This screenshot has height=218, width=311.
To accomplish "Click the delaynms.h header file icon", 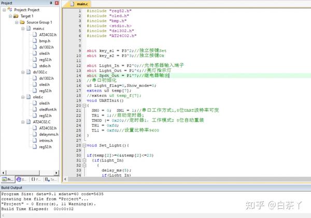I will (35, 134).
